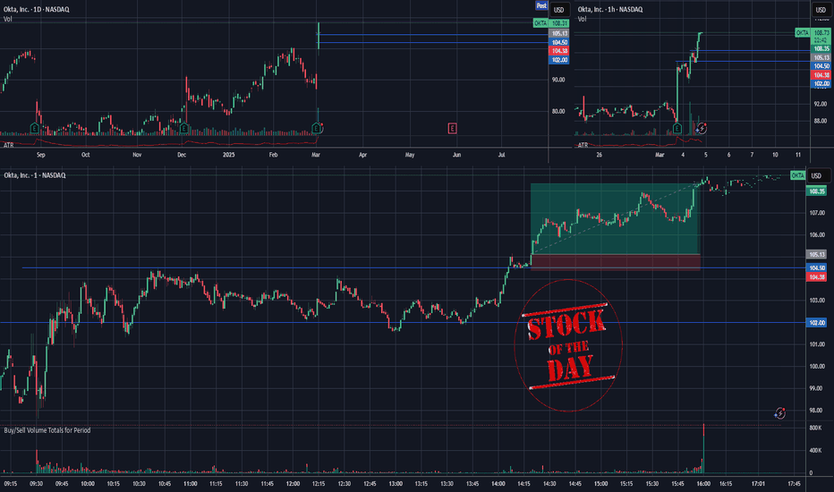Image resolution: width=834 pixels, height=492 pixels.
Task: Click the 2025 label on the daily time axis
Action: point(229,155)
